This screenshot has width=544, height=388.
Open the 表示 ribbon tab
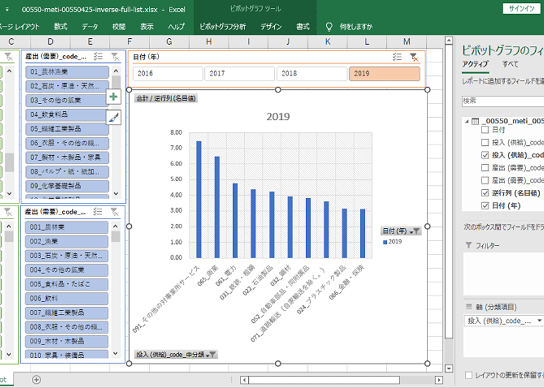click(147, 26)
